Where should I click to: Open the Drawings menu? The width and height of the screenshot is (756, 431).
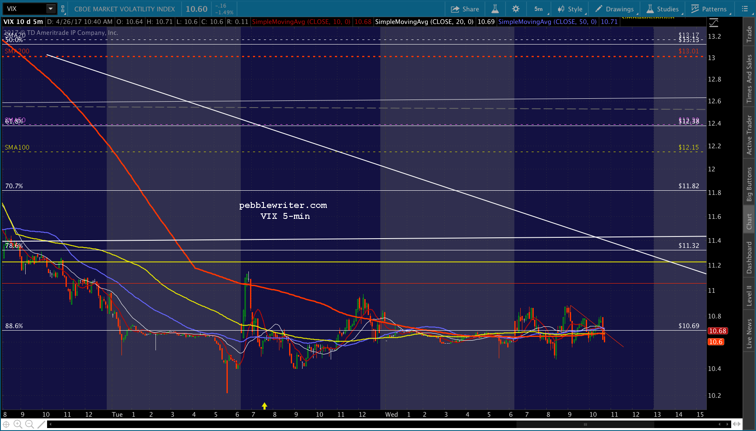[x=614, y=9]
